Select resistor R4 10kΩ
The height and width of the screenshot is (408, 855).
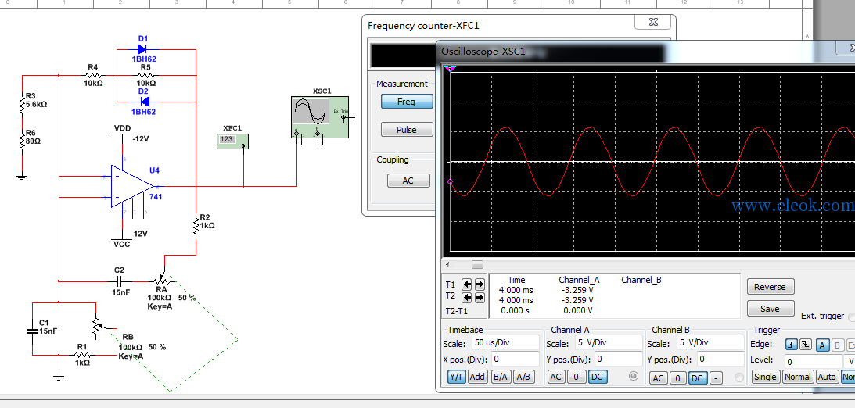click(x=92, y=75)
